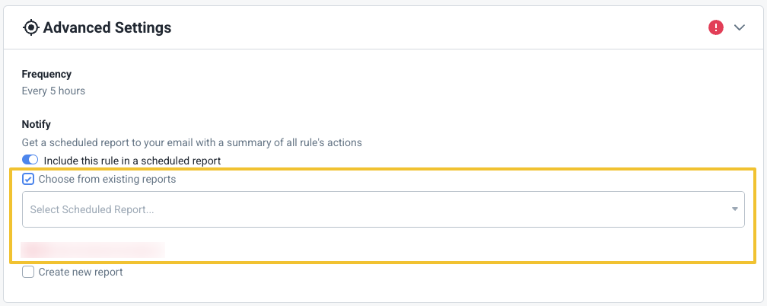The height and width of the screenshot is (306, 767).
Task: Click the blurred red validation message
Action: 93,250
